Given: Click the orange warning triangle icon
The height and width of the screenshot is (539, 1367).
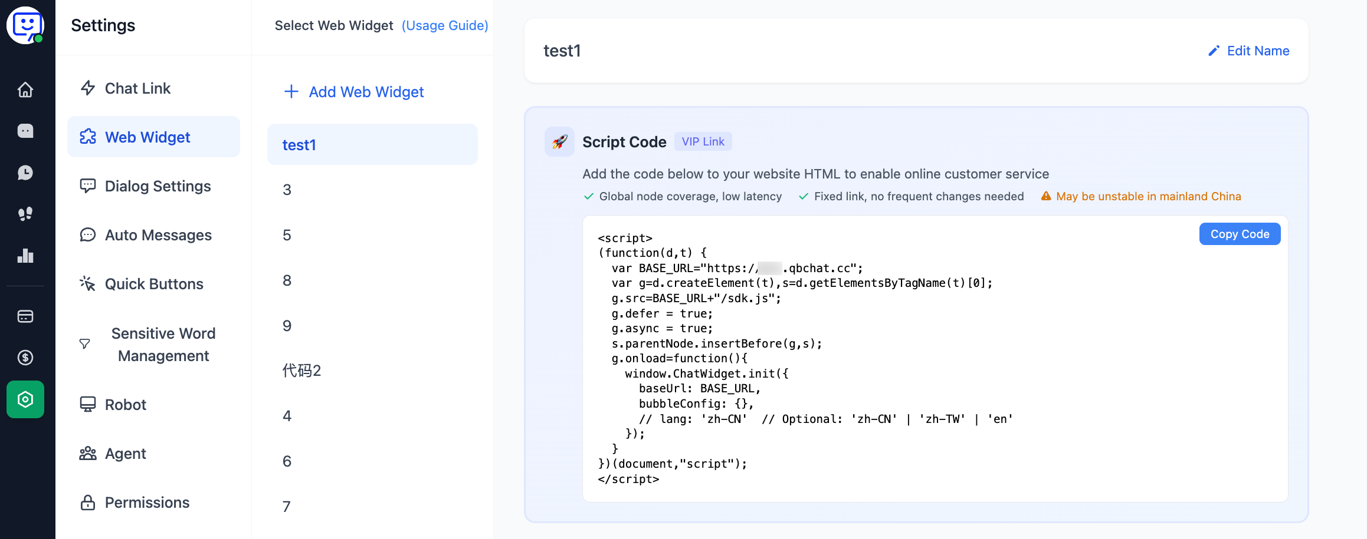Looking at the screenshot, I should 1046,196.
